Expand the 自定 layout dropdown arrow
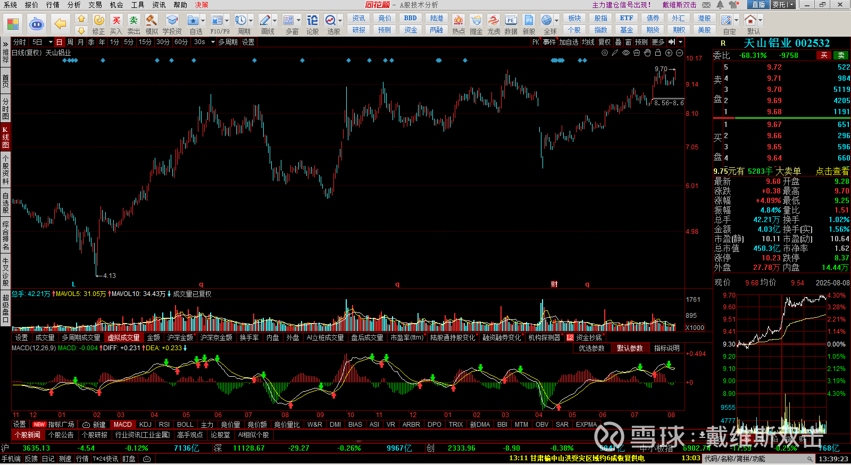 (x=736, y=21)
